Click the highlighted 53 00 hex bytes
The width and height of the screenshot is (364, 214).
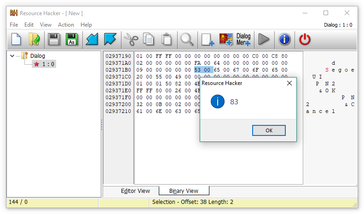203,70
